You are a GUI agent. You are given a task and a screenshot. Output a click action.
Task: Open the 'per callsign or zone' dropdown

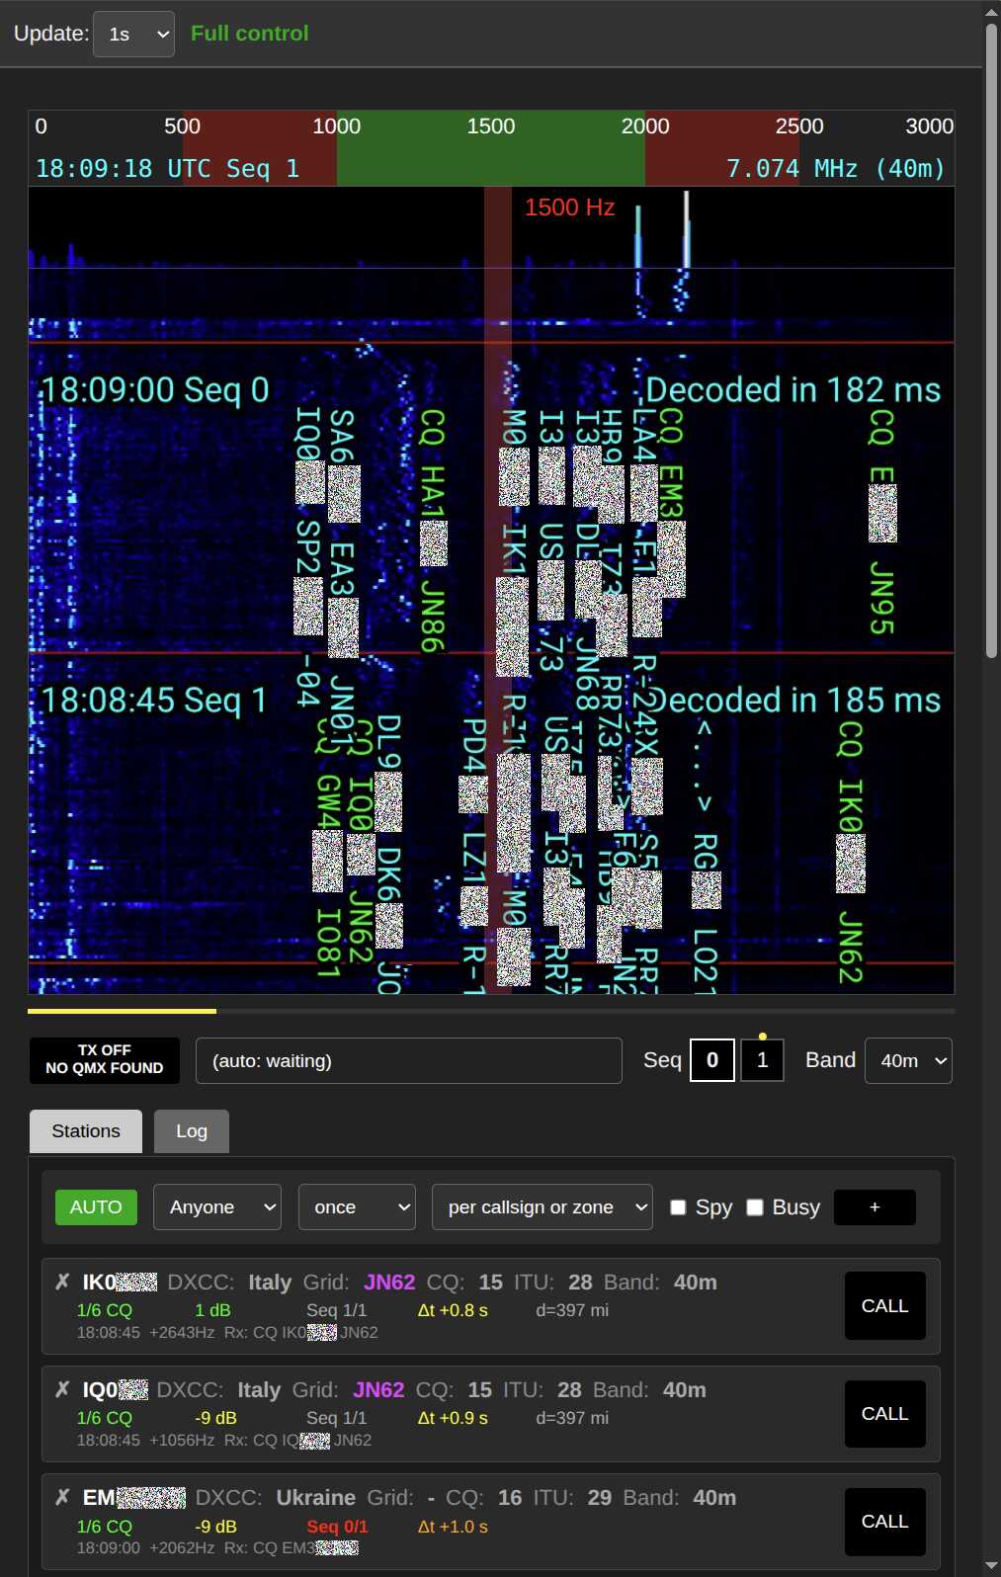click(542, 1207)
